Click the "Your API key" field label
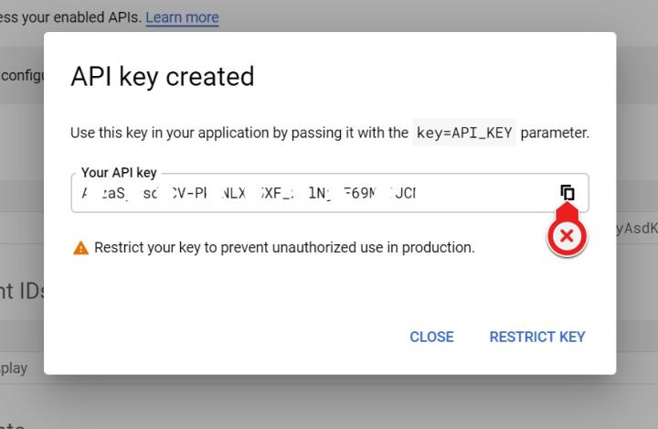Screen dimensions: 658x429 point(119,173)
